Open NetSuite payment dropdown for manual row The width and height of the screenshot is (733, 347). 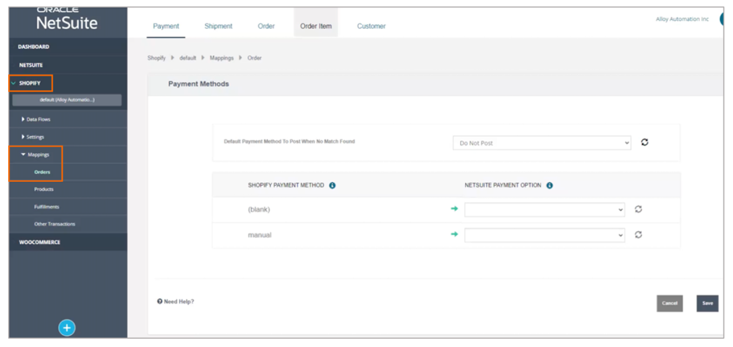(544, 235)
